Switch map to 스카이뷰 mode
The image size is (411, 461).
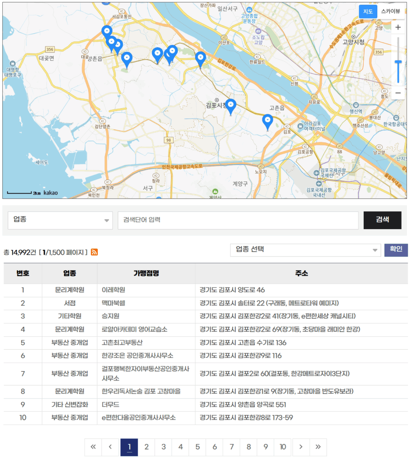click(390, 12)
